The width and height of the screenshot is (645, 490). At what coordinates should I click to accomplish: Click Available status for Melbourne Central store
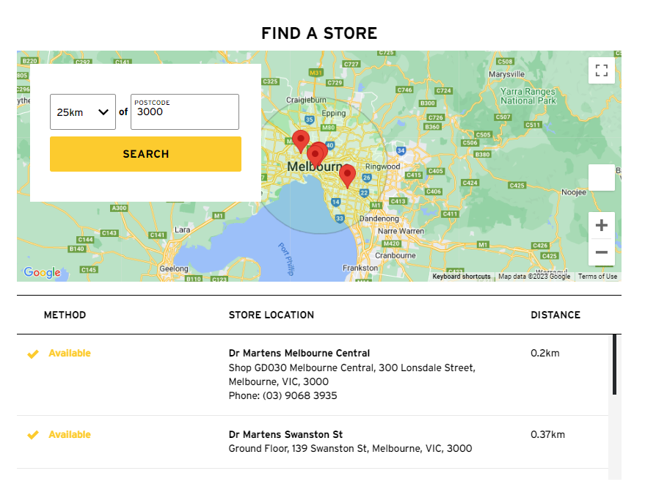70,353
